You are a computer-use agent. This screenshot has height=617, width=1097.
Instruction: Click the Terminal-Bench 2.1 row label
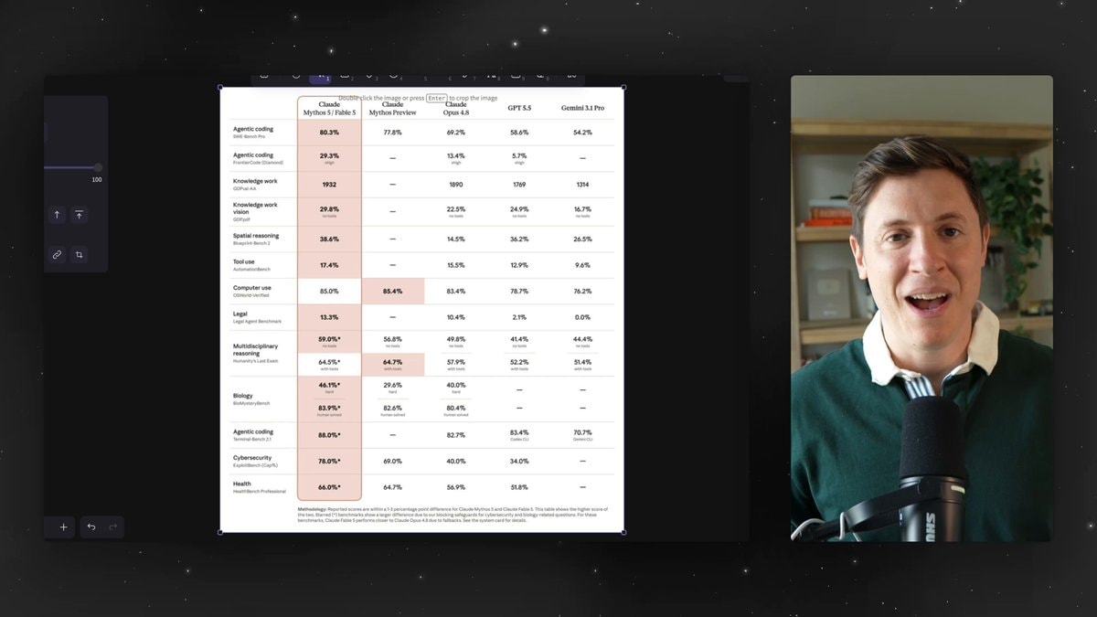click(x=253, y=435)
